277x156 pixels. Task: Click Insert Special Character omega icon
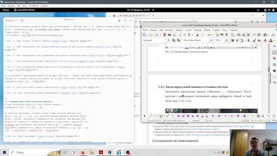[265, 35]
